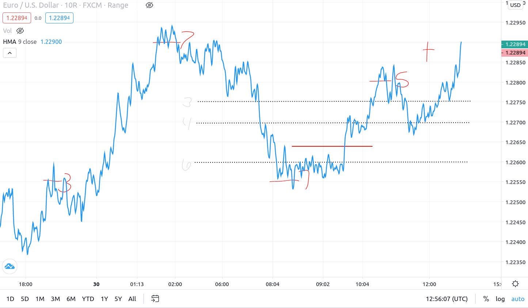Viewport: 528px width, 308px height.
Task: Select the 5D time range
Action: [25, 299]
